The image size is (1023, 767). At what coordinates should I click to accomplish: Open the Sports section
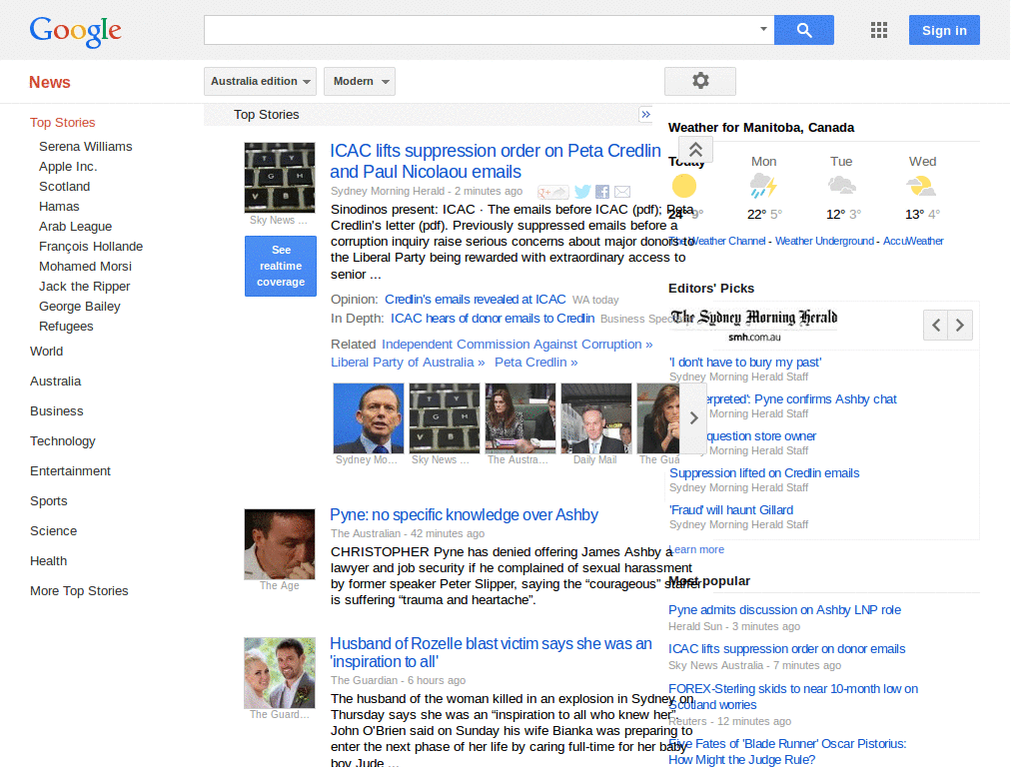tap(49, 501)
